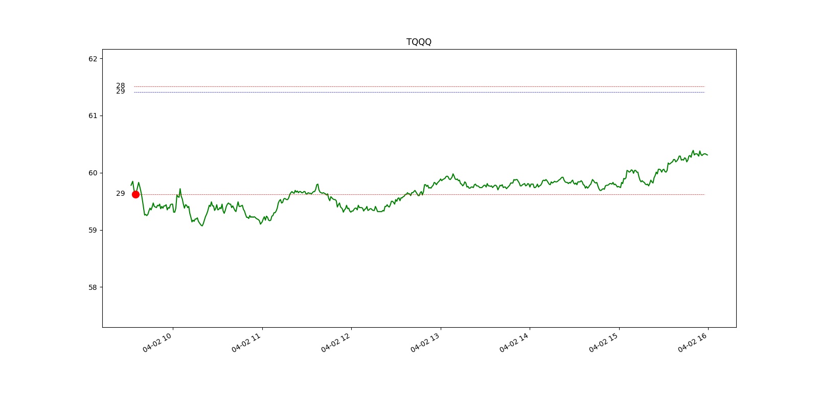Click the y-axis label 62
The width and height of the screenshot is (818, 409).
[x=93, y=59]
